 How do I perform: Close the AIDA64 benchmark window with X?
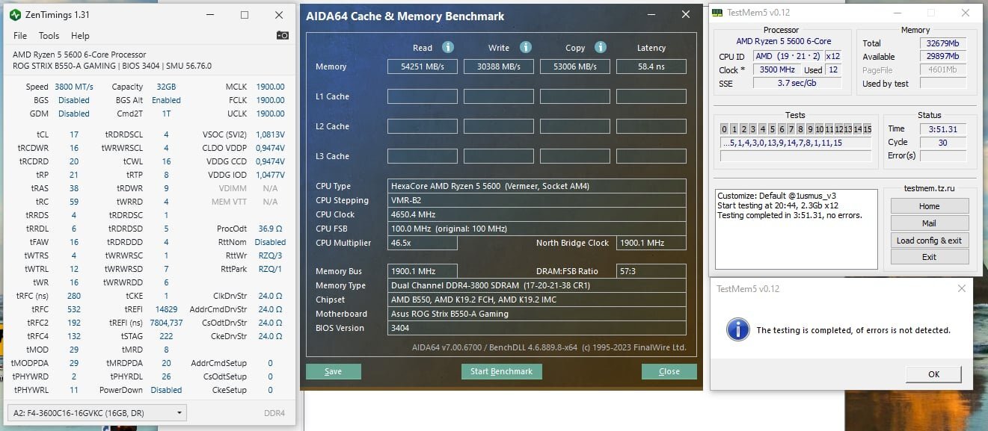click(685, 15)
